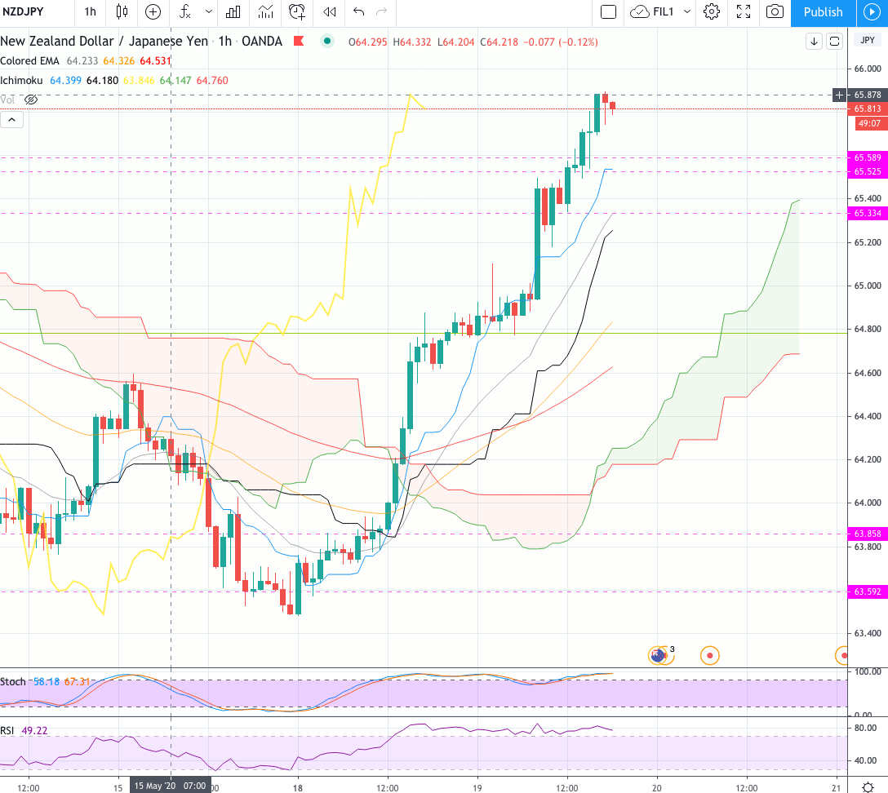
Task: Select the chart layout square icon
Action: click(x=608, y=12)
